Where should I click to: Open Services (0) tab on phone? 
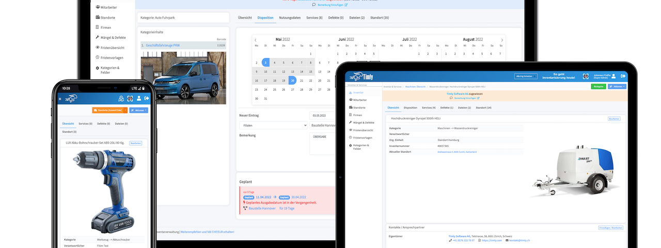point(86,123)
